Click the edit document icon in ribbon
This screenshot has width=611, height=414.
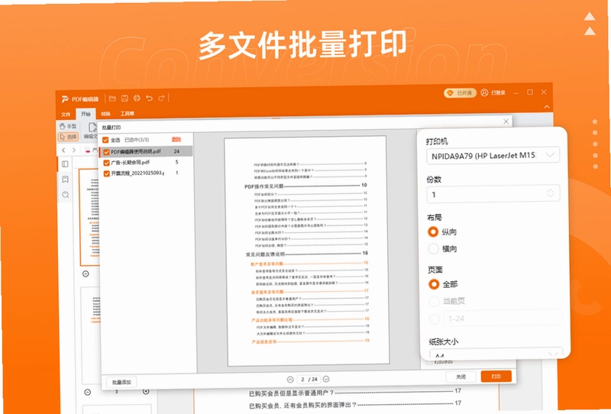tap(92, 127)
